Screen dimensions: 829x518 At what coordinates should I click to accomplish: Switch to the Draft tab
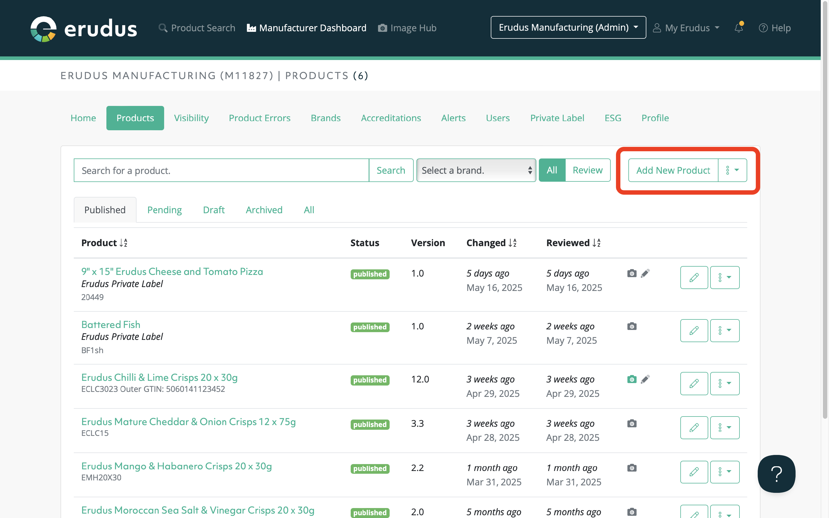click(214, 210)
